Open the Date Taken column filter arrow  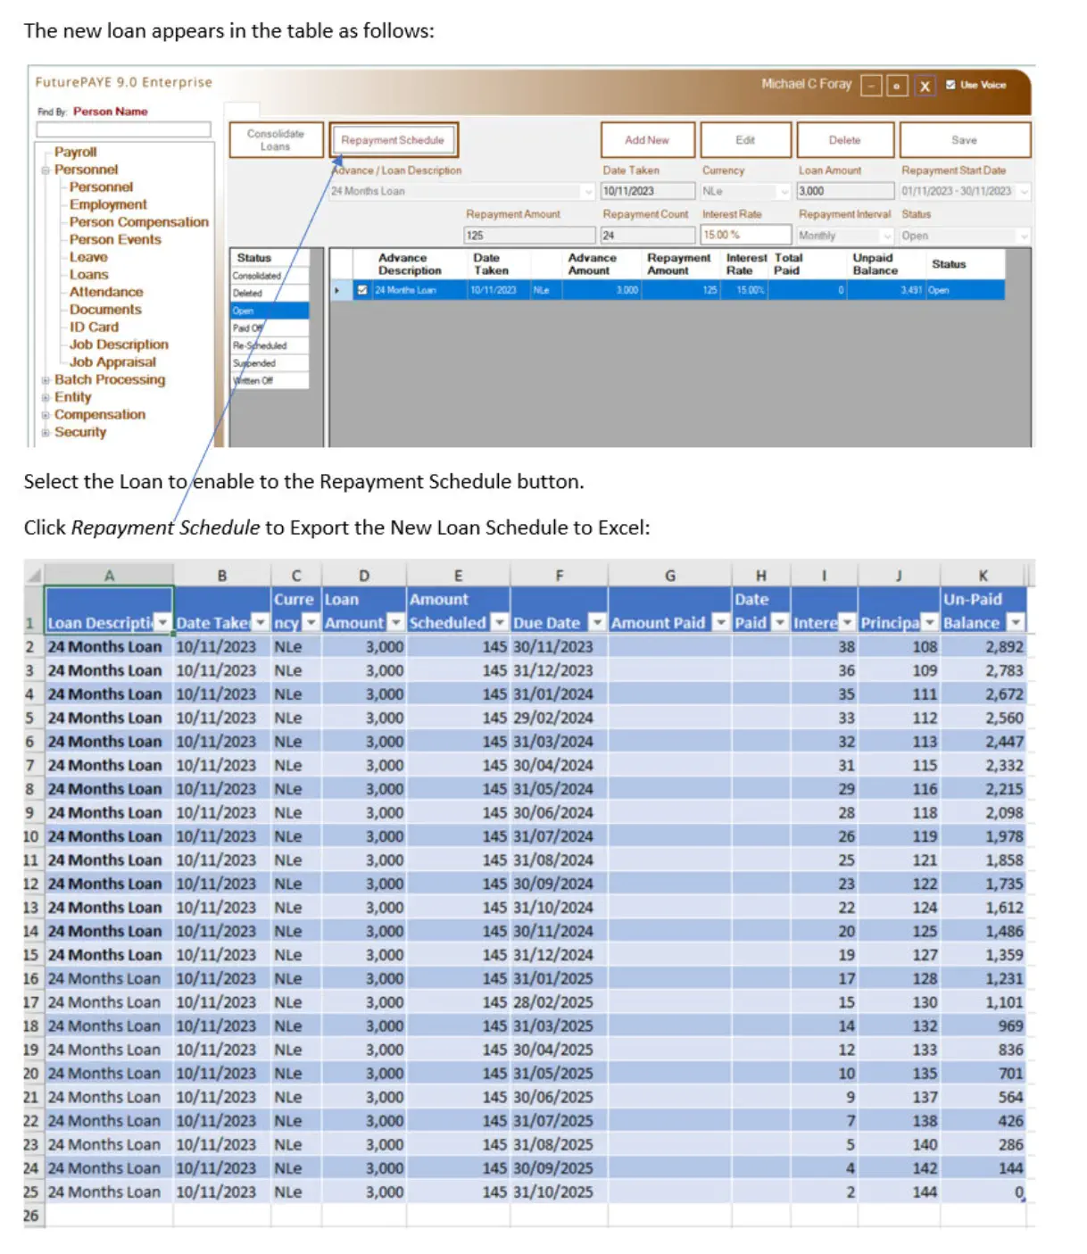coord(260,623)
